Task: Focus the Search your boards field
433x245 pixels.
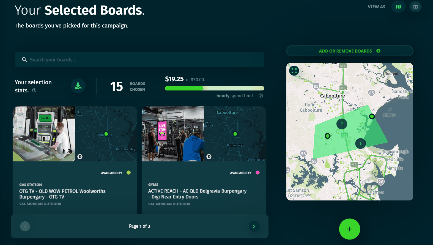Action: 139,60
